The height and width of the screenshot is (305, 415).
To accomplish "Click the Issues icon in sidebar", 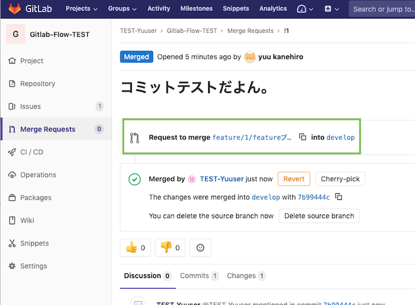I will tap(12, 106).
